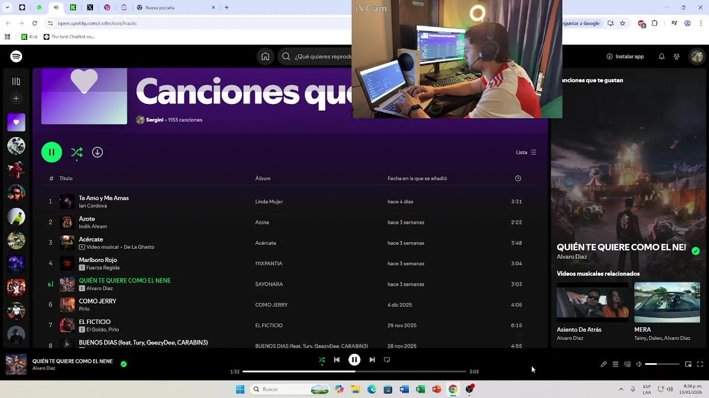Open a new Chrome tab
Viewport: 709px width, 398px height.
tap(227, 7)
